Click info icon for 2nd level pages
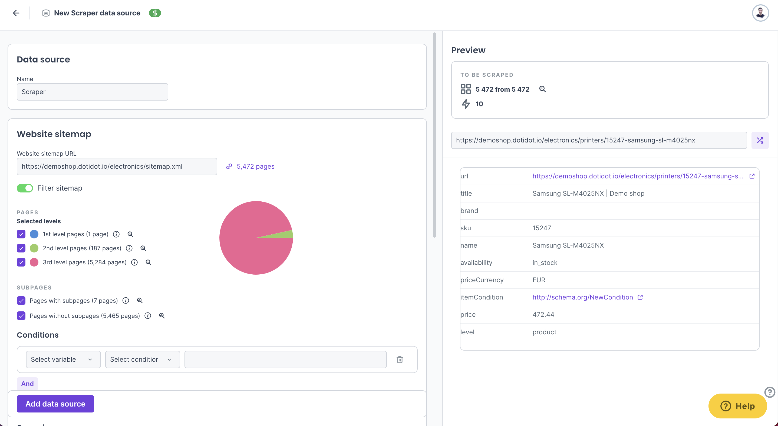This screenshot has width=778, height=426. (x=129, y=248)
